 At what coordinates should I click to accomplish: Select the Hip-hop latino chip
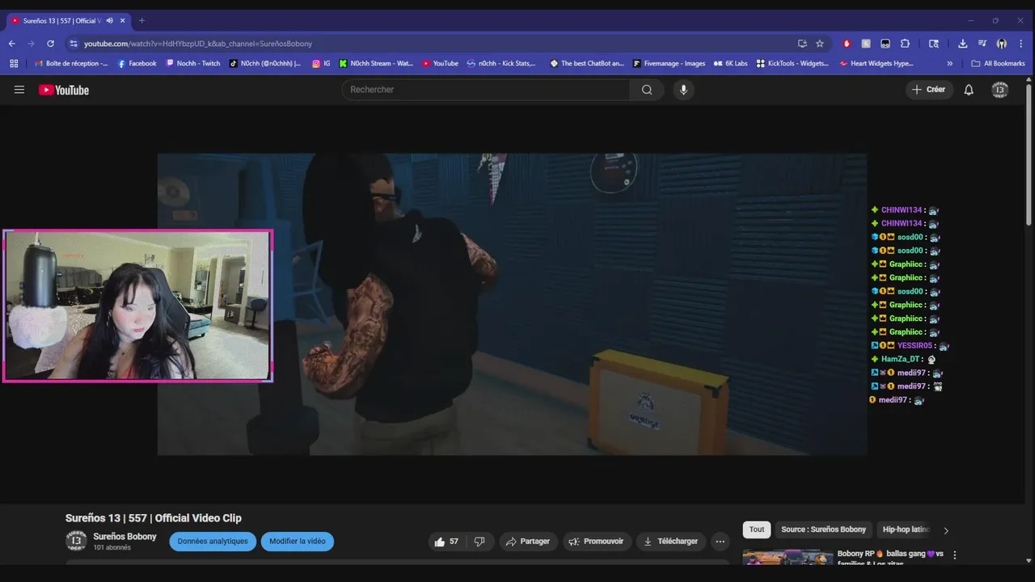(906, 529)
